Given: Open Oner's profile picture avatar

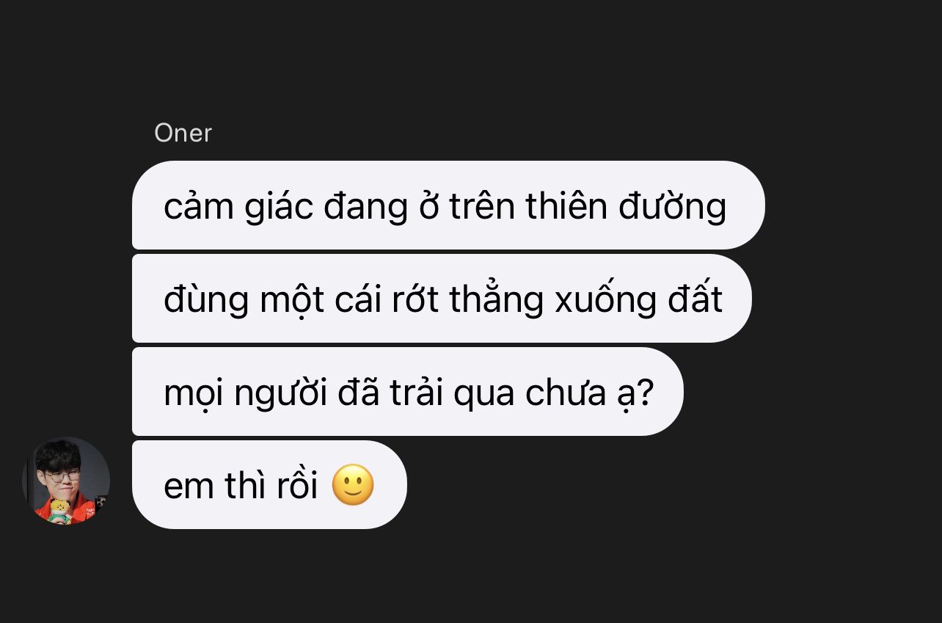Looking at the screenshot, I should click(x=66, y=481).
